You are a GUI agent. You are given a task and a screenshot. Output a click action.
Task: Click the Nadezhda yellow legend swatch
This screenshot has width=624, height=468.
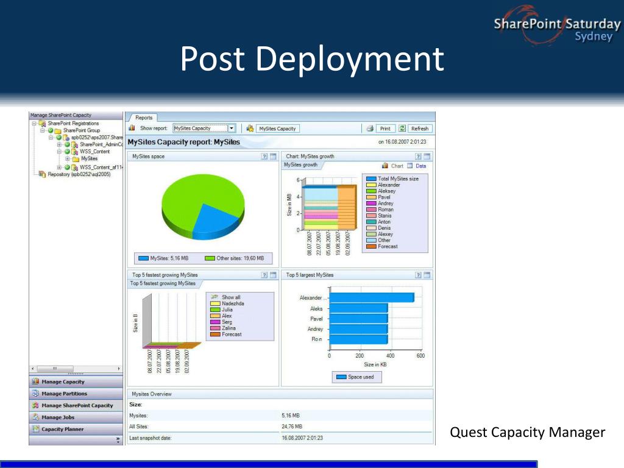click(215, 303)
